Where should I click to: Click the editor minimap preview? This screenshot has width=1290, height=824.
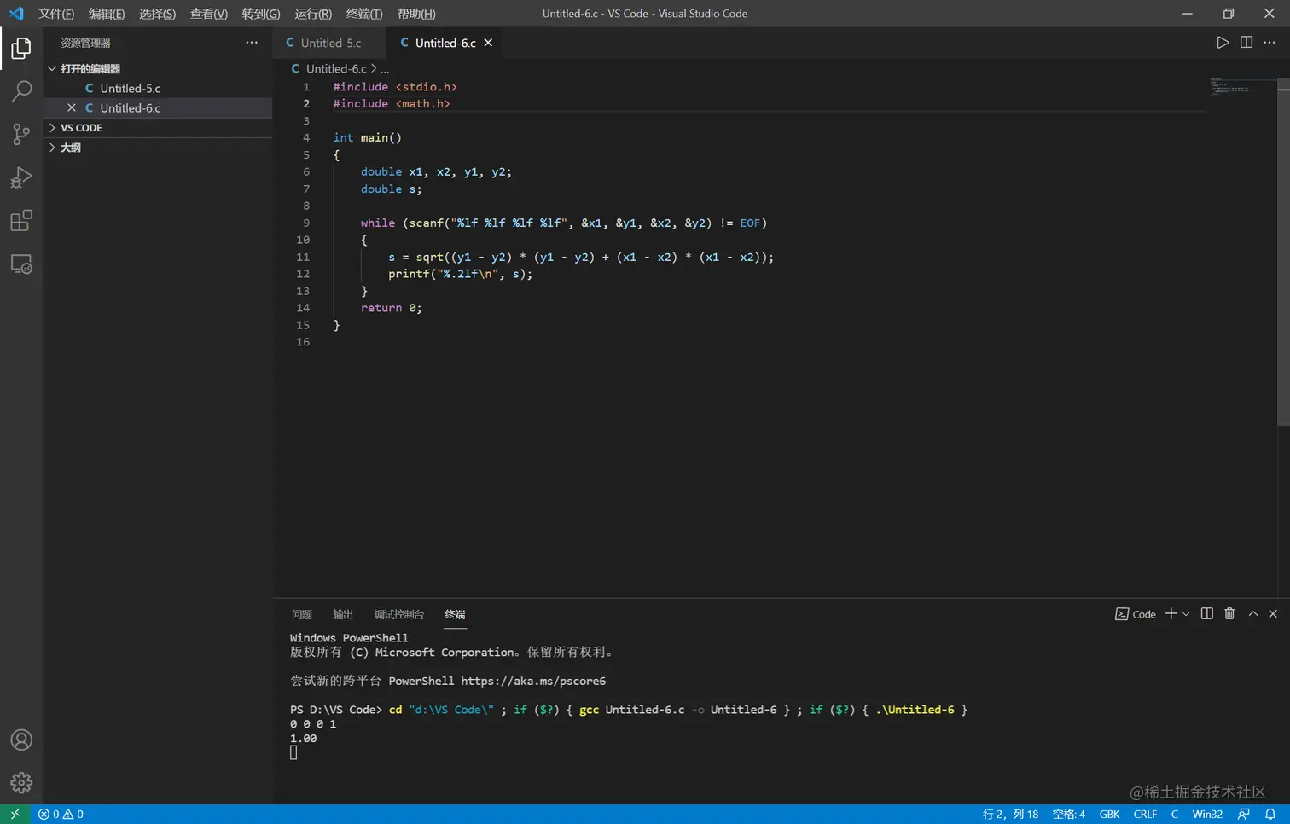click(x=1229, y=87)
